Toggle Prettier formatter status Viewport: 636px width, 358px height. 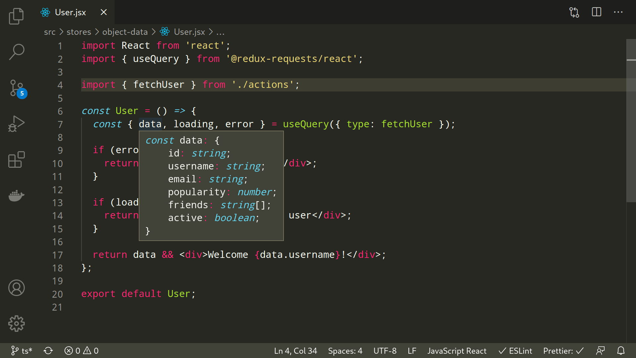[x=563, y=351]
